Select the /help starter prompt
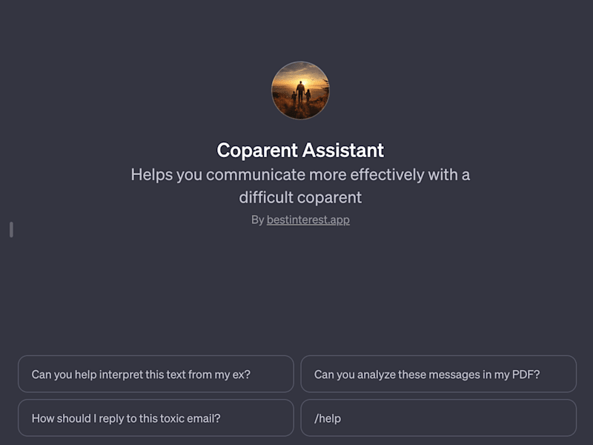Image resolution: width=593 pixels, height=445 pixels. coord(438,418)
